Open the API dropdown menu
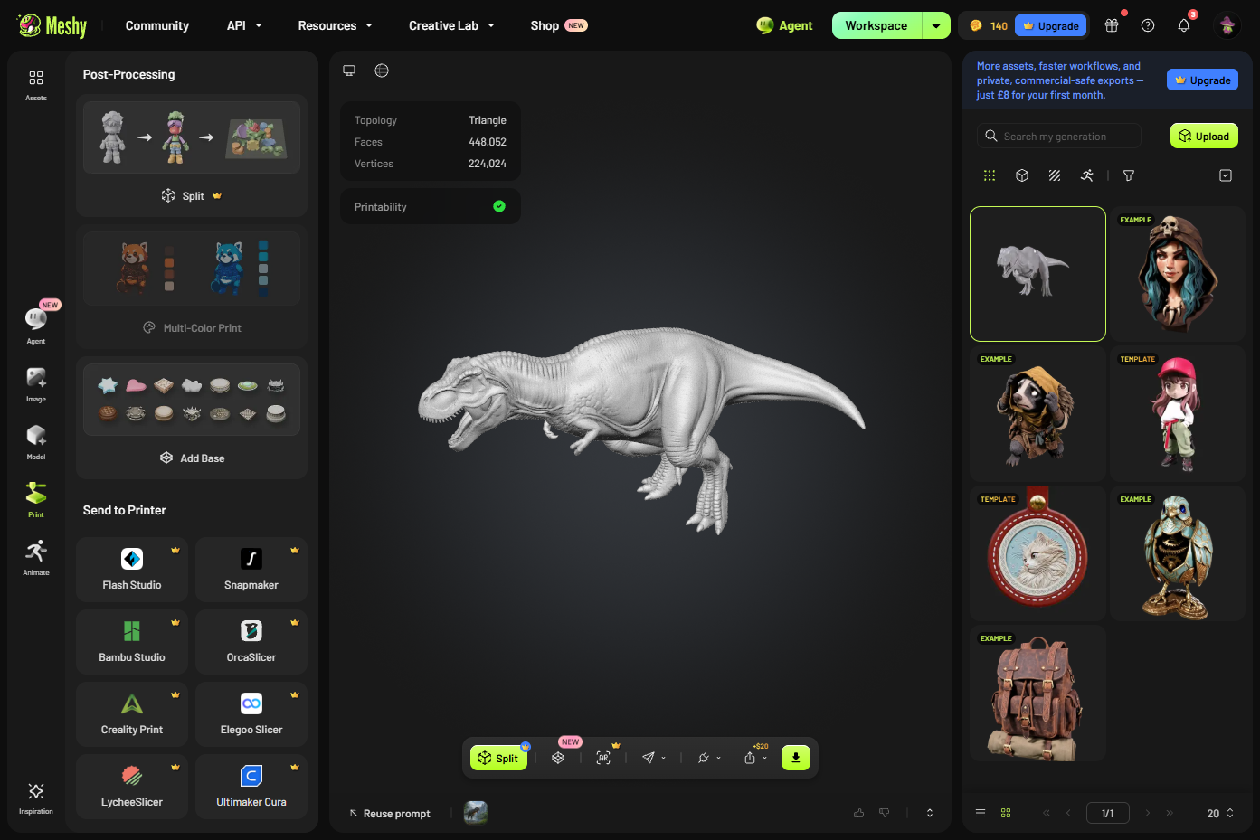 click(244, 25)
